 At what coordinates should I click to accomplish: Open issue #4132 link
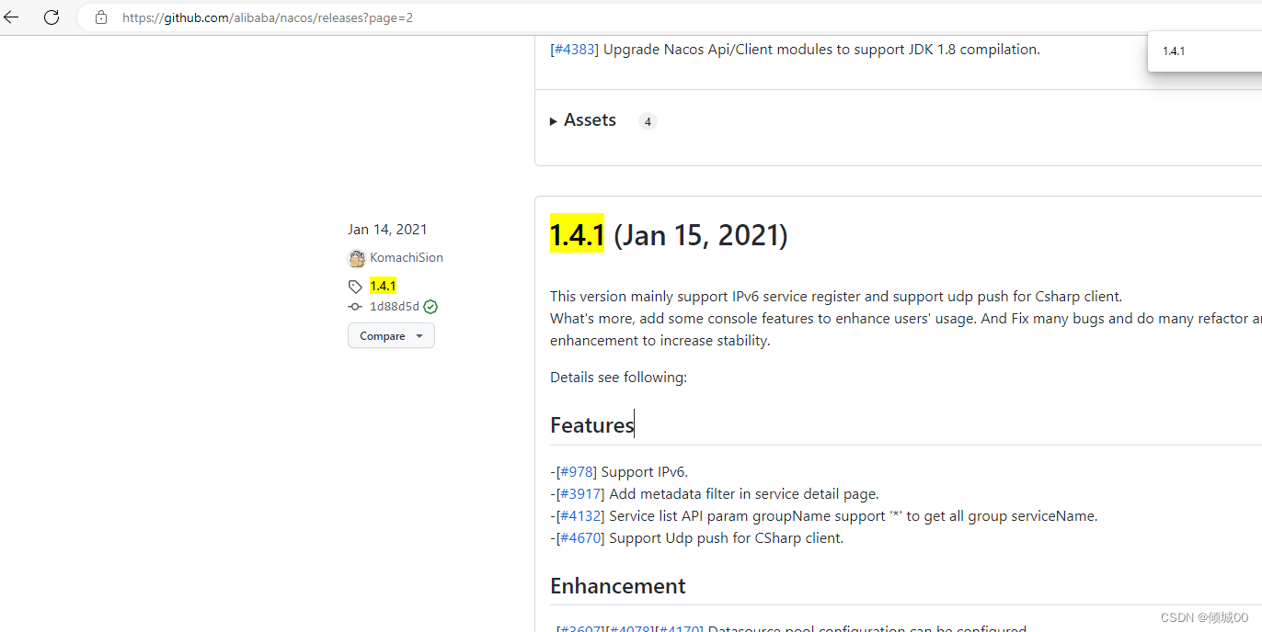coord(581,516)
